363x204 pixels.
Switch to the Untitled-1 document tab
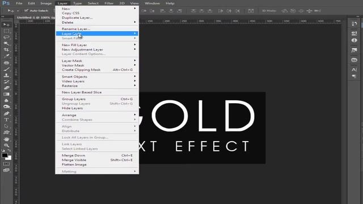point(36,18)
